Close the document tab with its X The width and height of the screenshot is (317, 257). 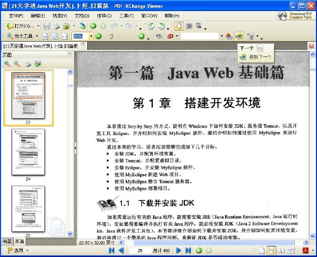point(83,43)
